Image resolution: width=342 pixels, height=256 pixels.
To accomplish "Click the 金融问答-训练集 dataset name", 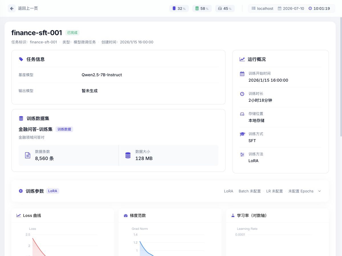I will (x=36, y=129).
